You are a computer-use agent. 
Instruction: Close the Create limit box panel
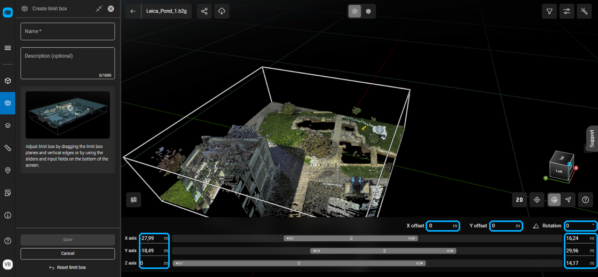coord(111,9)
